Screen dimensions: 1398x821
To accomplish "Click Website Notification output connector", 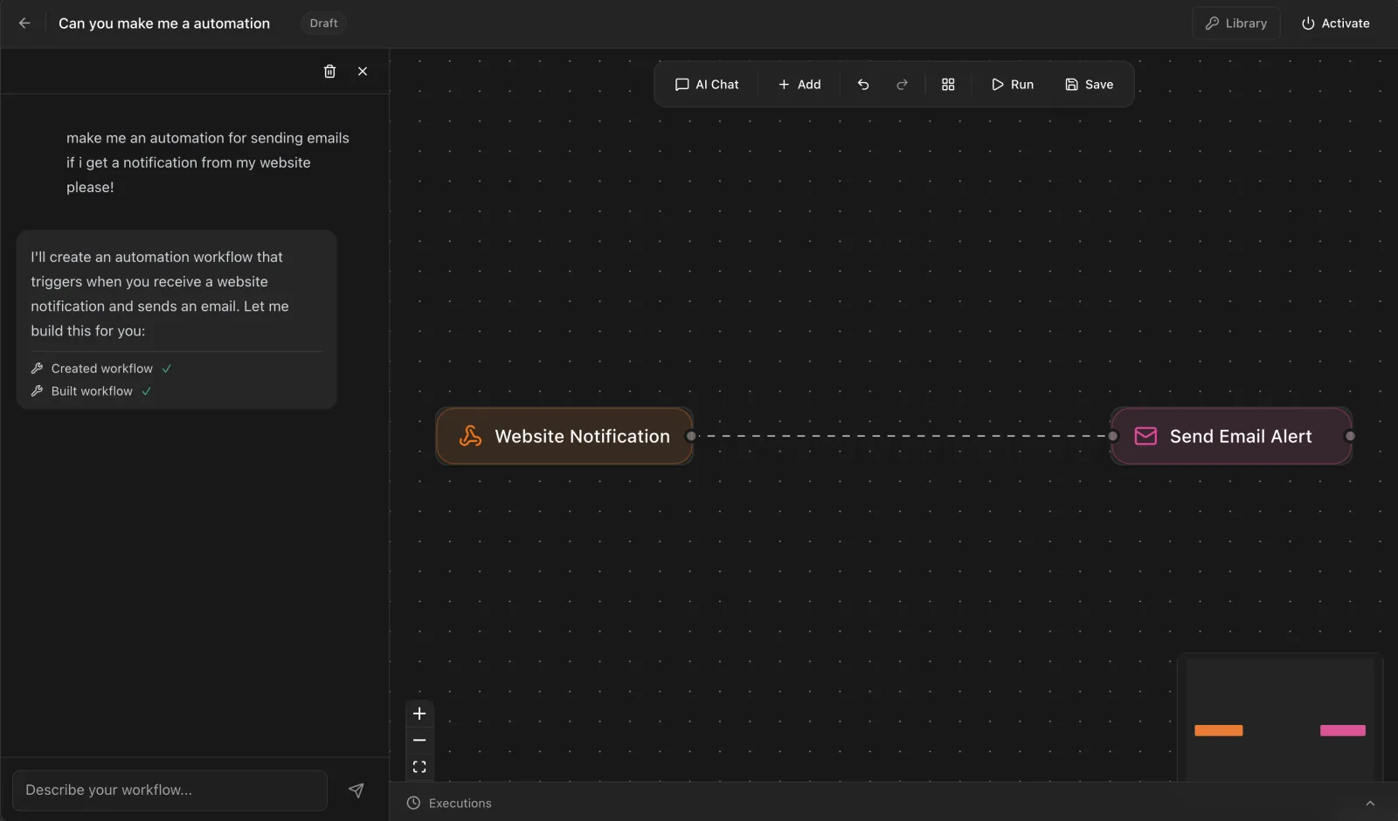I will click(x=691, y=436).
